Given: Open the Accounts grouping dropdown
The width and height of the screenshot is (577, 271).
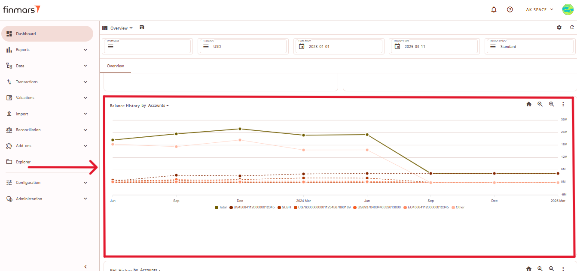Looking at the screenshot, I should coord(158,105).
